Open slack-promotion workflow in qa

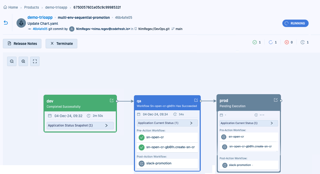(159, 163)
